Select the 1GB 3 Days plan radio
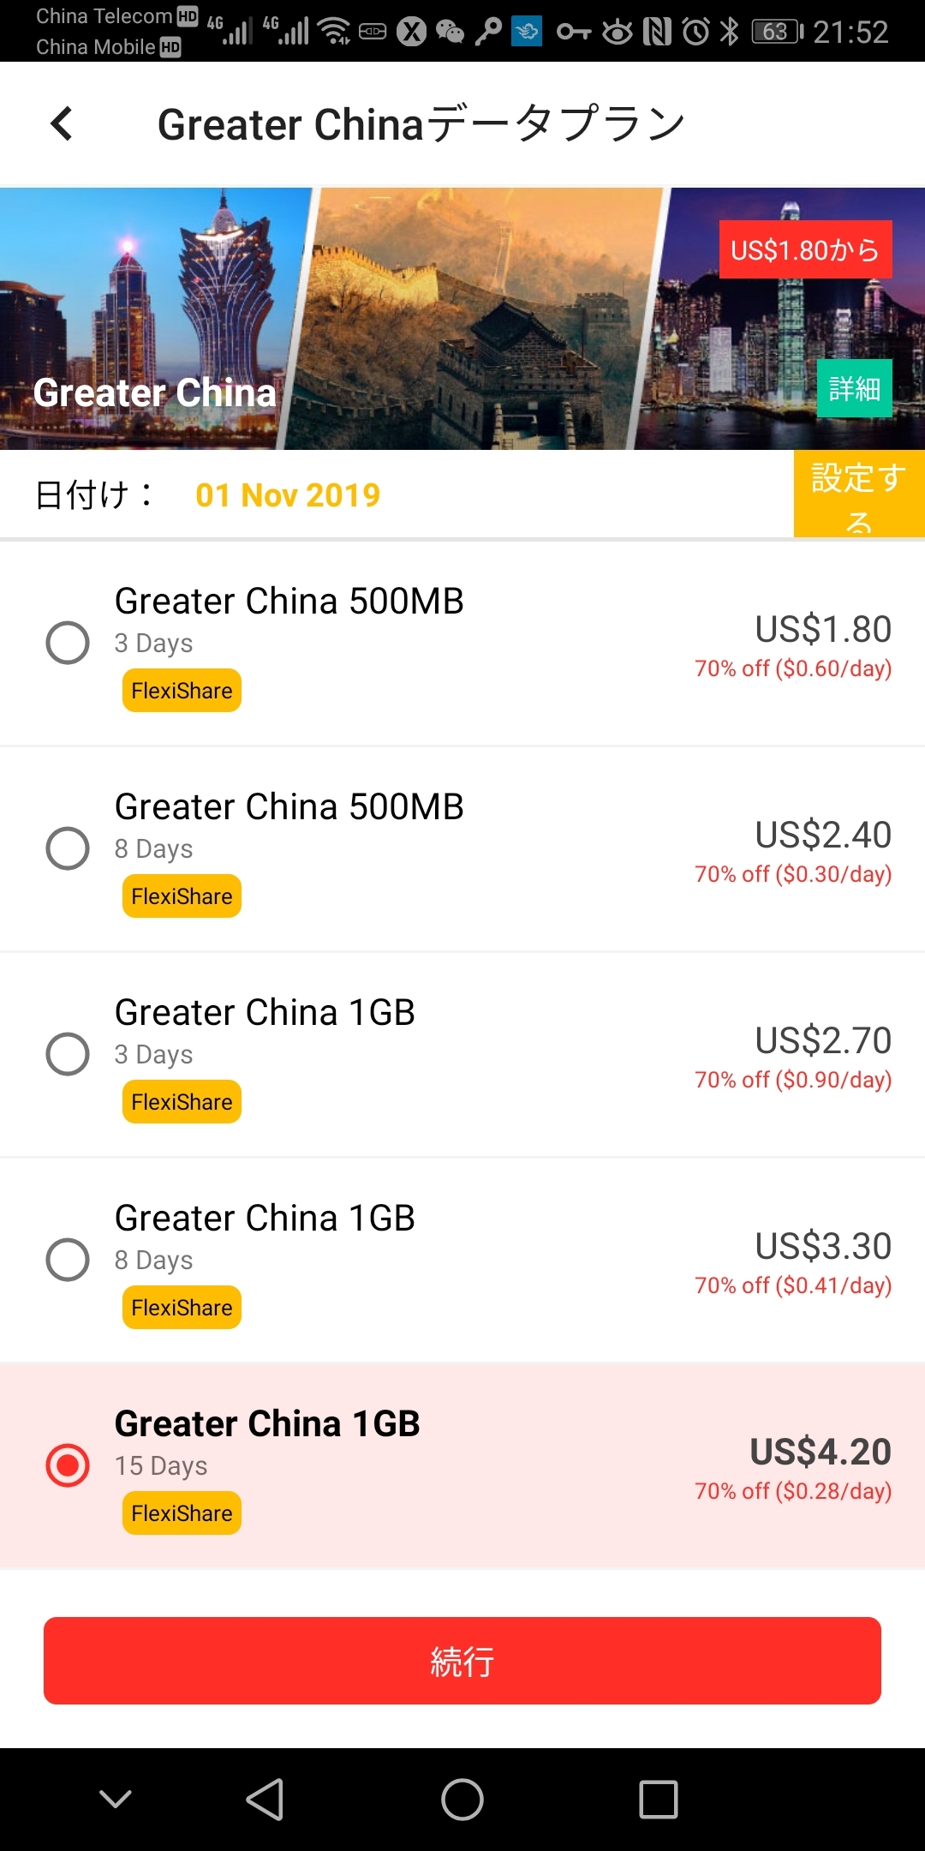 (68, 1054)
